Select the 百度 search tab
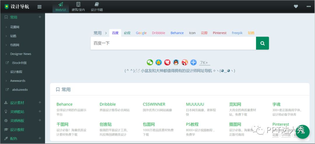The height and width of the screenshot is (144, 315). (115, 33)
